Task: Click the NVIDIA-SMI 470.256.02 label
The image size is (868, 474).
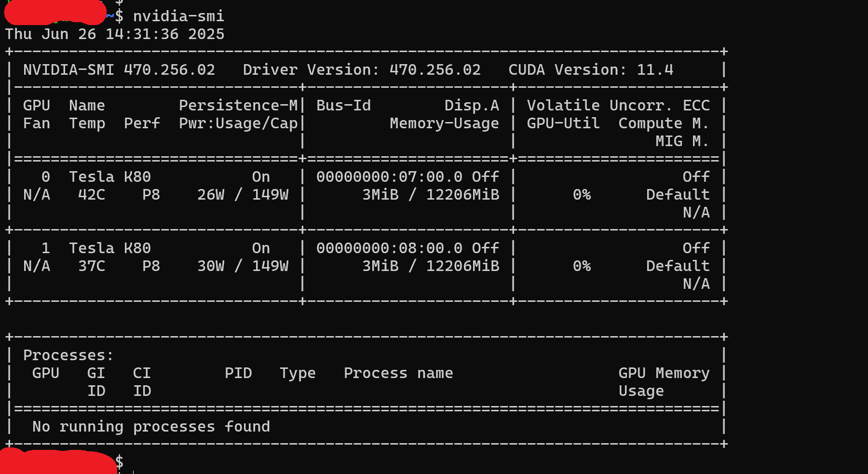Action: tap(119, 70)
